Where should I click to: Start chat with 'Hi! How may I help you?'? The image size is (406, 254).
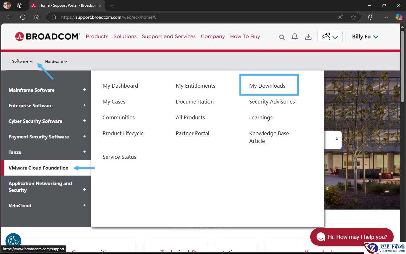coord(352,237)
